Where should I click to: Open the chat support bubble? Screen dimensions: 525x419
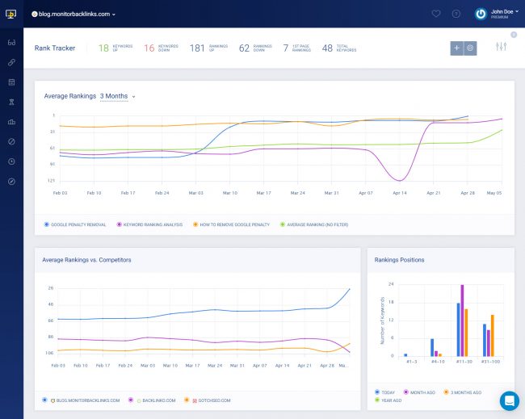coord(509,400)
